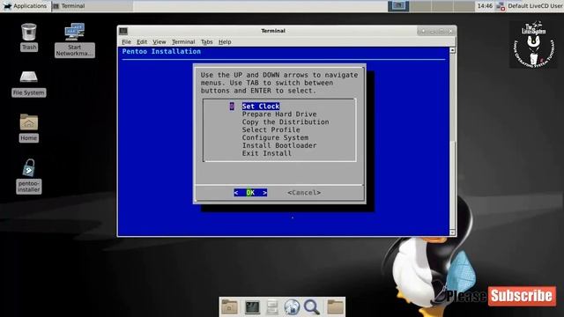Screen dimensions: 564x317
Task: Open the Tabs menu in Terminal
Action: coord(206,42)
